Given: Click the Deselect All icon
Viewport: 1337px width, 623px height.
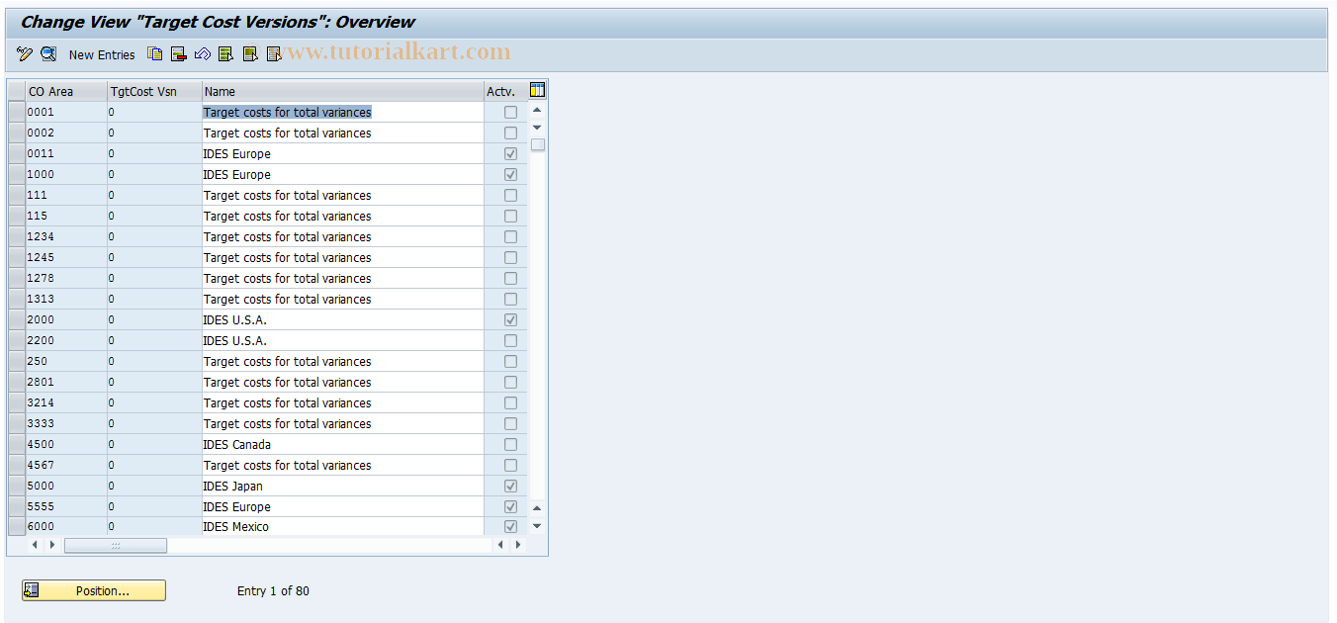Looking at the screenshot, I should click(250, 54).
